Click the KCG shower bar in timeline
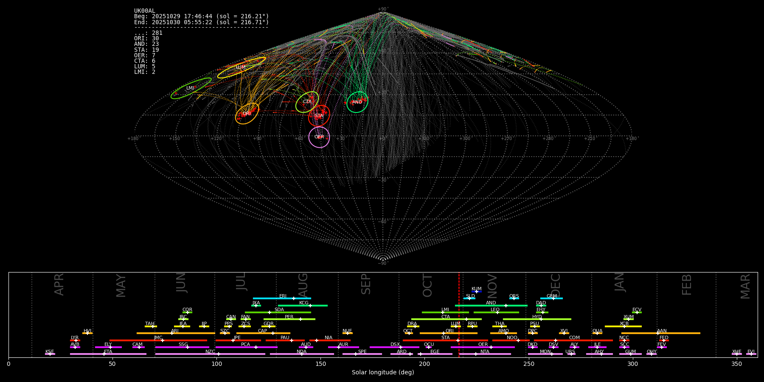The height and width of the screenshot is (382, 764). point(303,305)
